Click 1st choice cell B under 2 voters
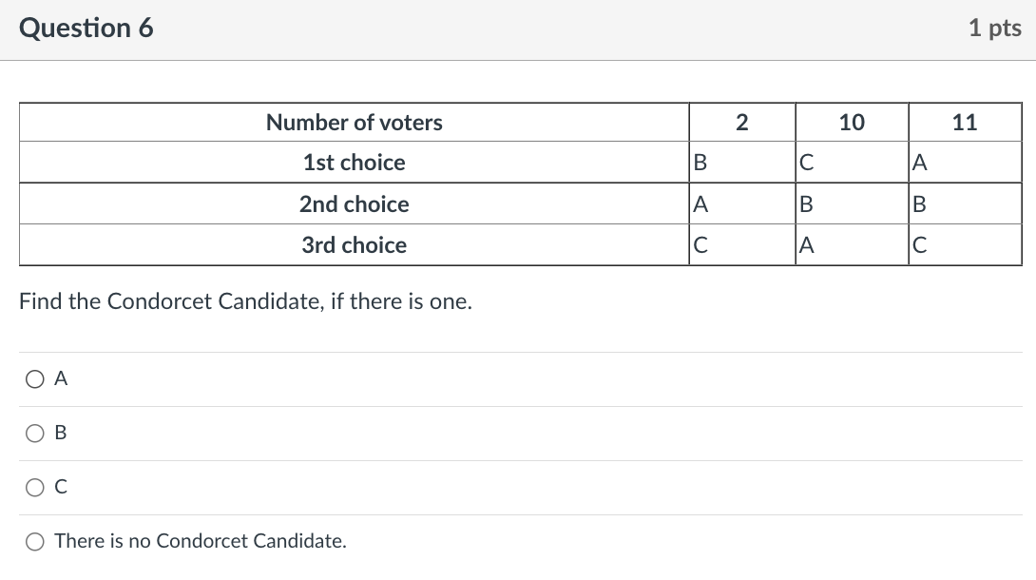 [742, 163]
